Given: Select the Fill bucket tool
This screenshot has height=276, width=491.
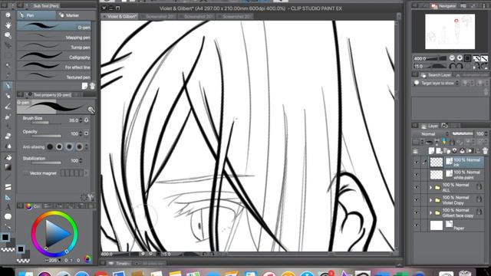Looking at the screenshot, I should pyautogui.click(x=8, y=157).
